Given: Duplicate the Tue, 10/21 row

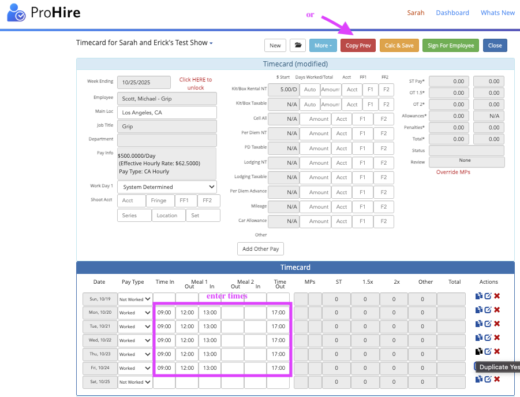Looking at the screenshot, I should pos(479,324).
